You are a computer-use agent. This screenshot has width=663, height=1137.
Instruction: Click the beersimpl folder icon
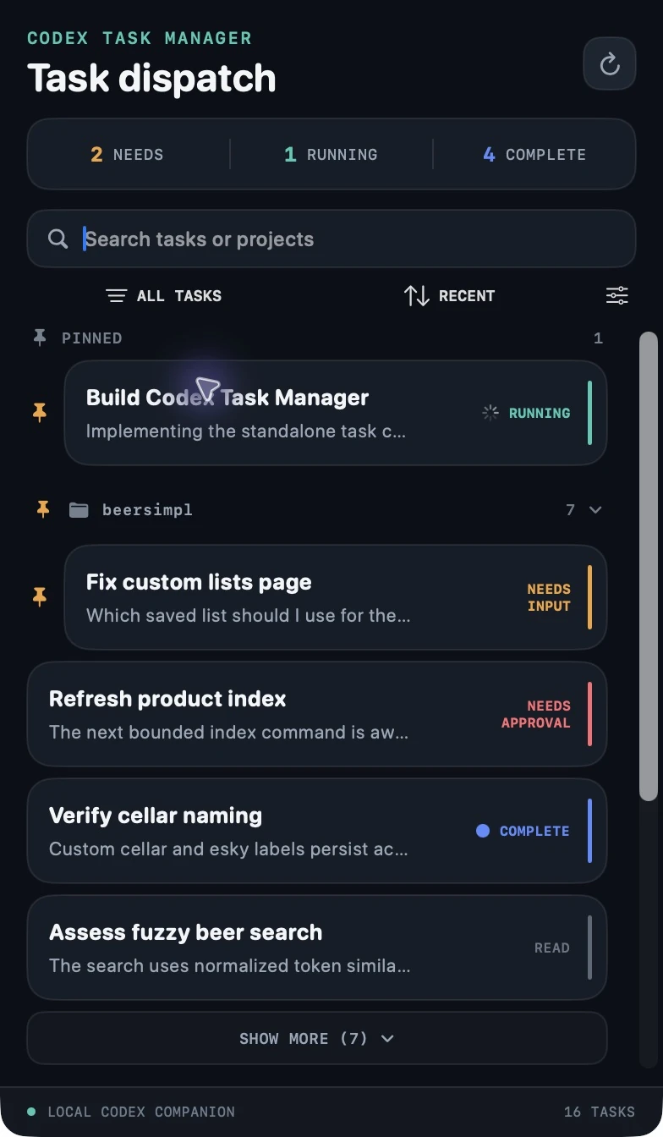pyautogui.click(x=79, y=509)
